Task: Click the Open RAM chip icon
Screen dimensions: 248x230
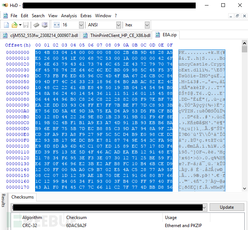Action: [36, 25]
